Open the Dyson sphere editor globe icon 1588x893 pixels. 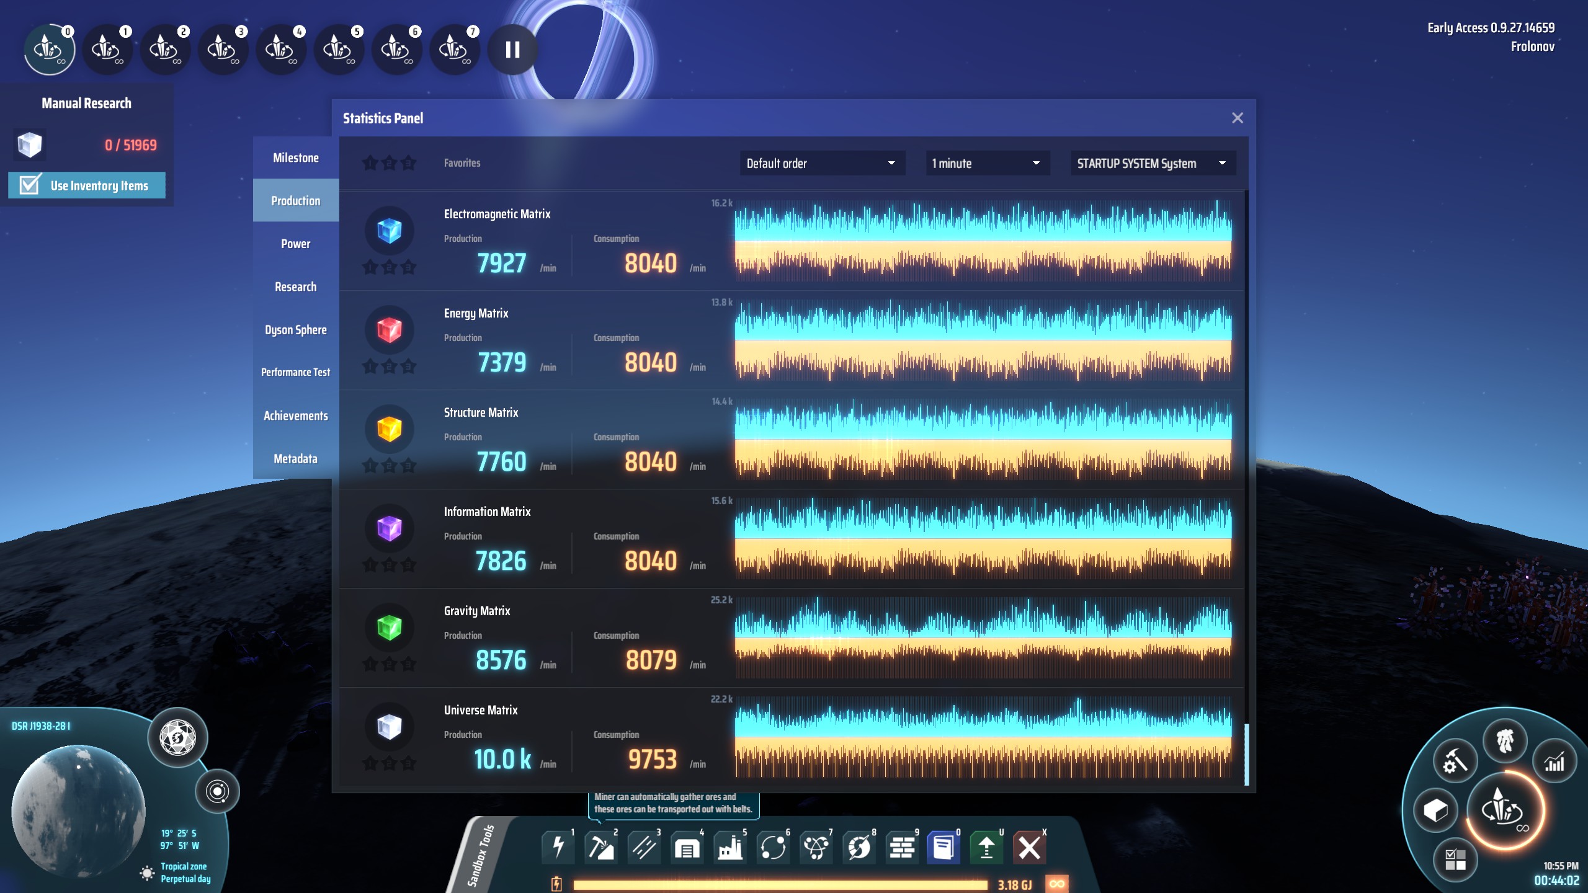click(x=178, y=738)
